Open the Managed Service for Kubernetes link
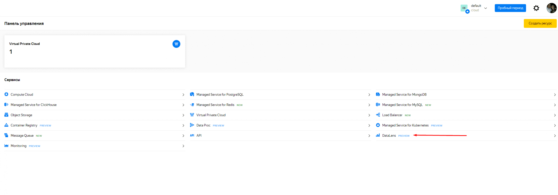This screenshot has width=558, height=195. [x=405, y=125]
